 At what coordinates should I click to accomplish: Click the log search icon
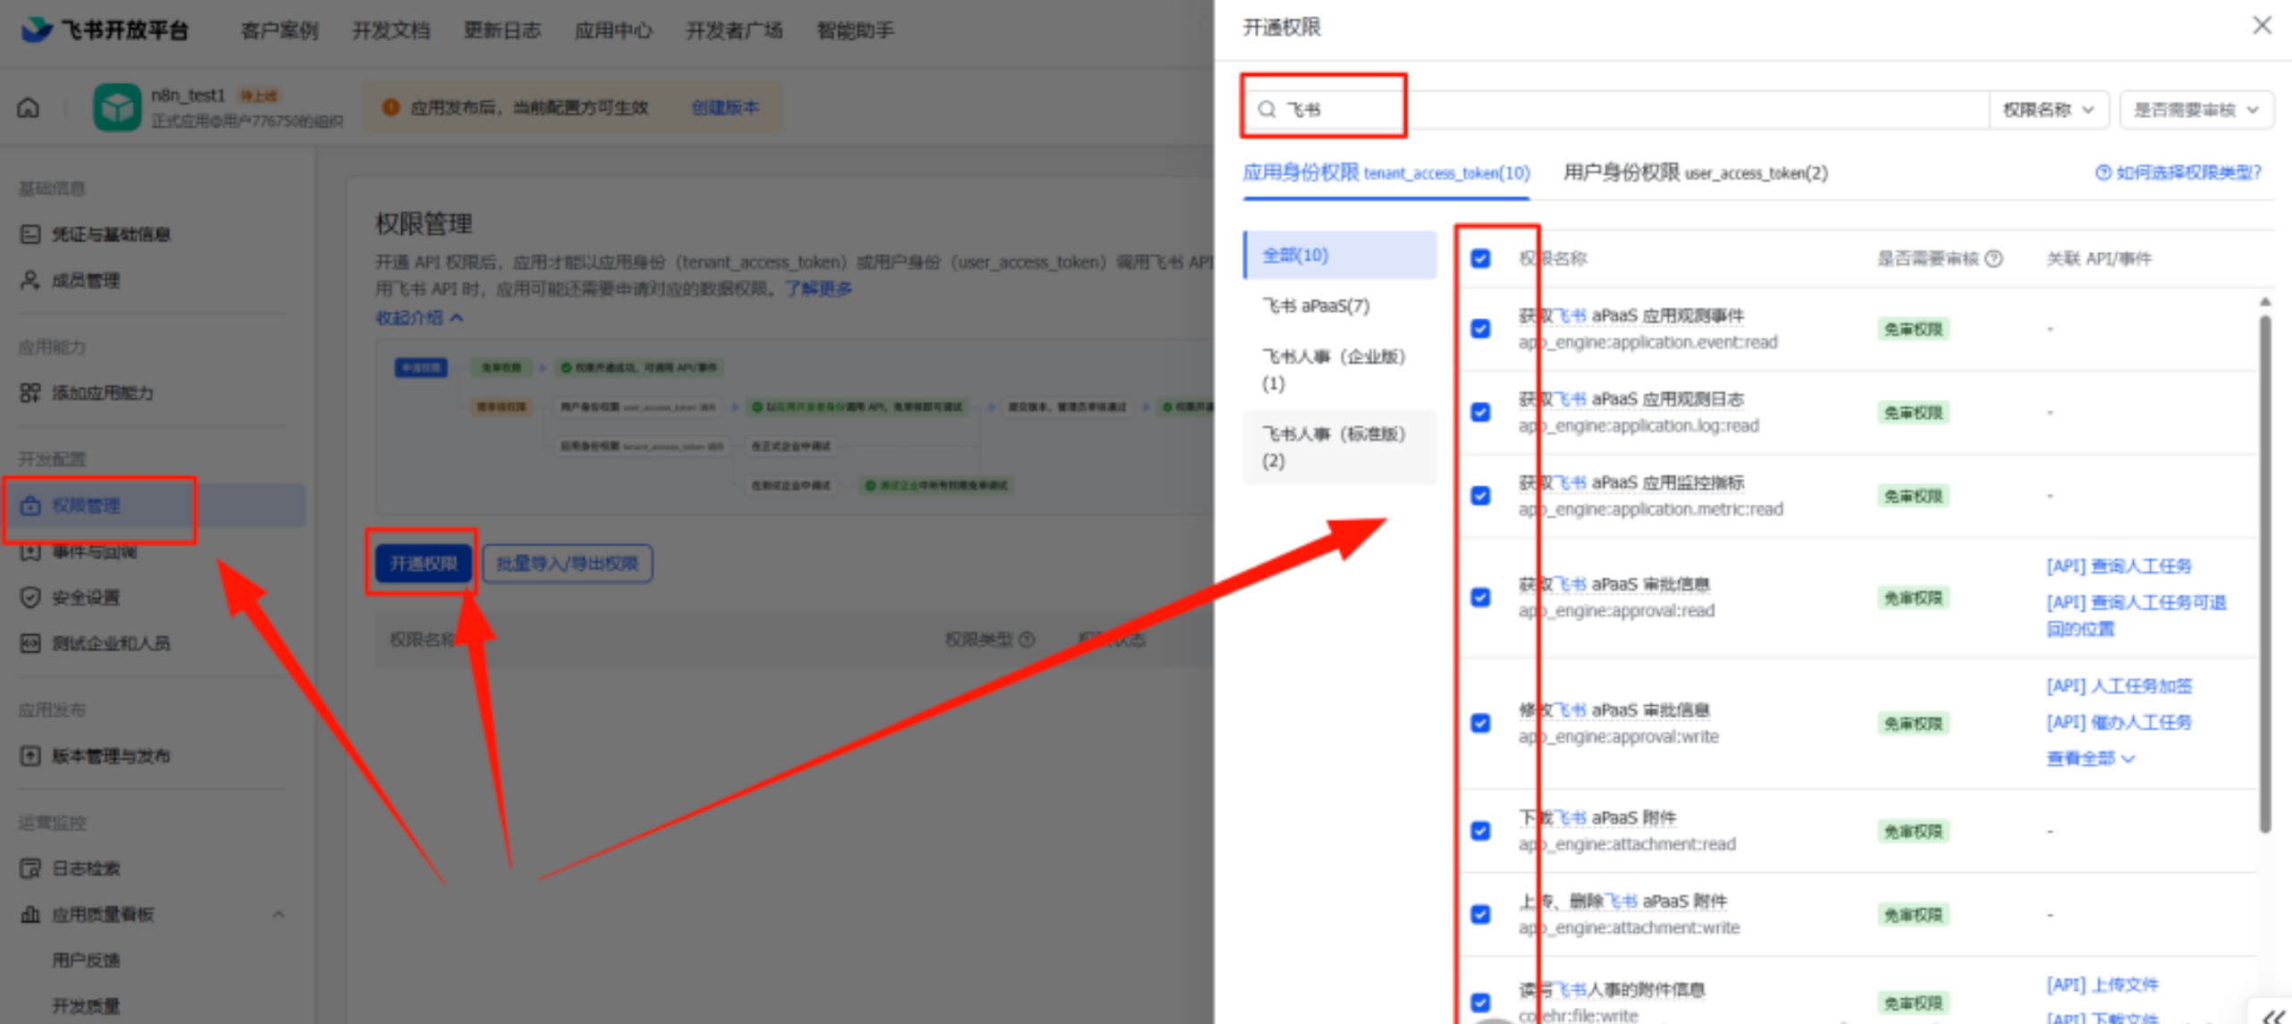[30, 869]
